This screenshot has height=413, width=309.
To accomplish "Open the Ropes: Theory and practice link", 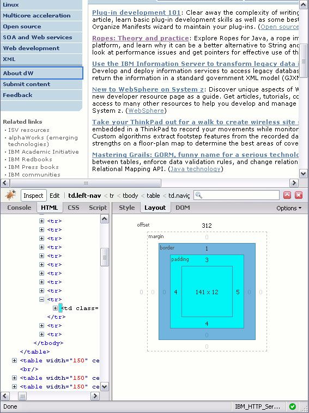I will pyautogui.click(x=141, y=38).
